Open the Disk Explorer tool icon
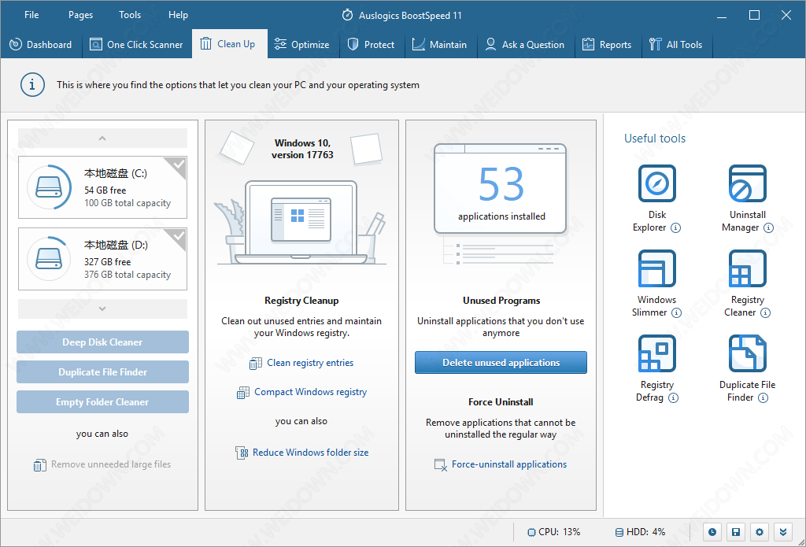Image resolution: width=806 pixels, height=547 pixels. (656, 183)
